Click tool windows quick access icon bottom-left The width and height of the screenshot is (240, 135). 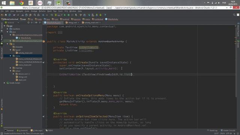(x=1, y=133)
